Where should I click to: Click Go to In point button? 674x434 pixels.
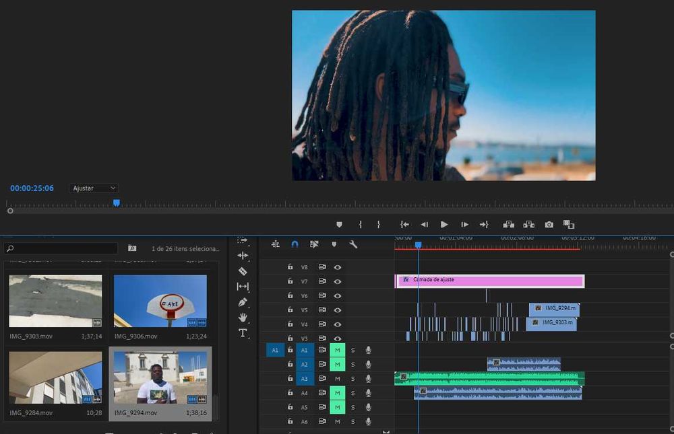pyautogui.click(x=404, y=225)
